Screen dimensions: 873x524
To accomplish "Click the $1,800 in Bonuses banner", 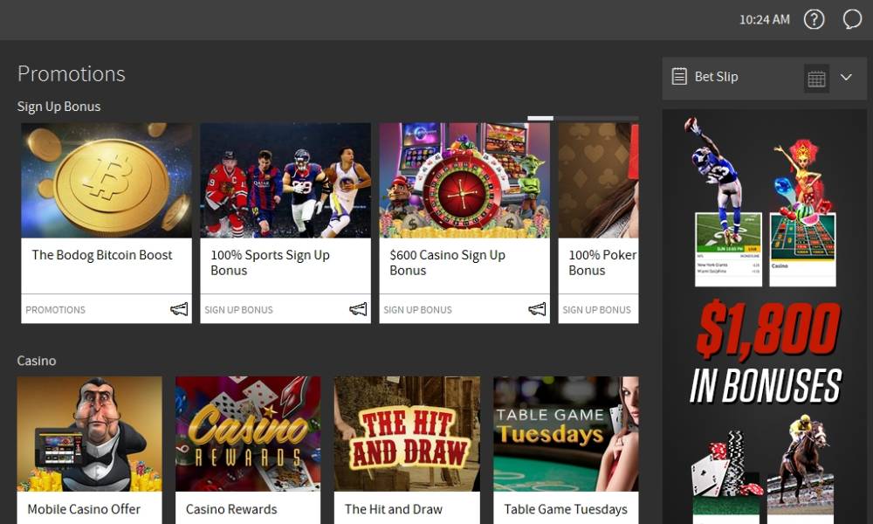I will tap(765, 316).
